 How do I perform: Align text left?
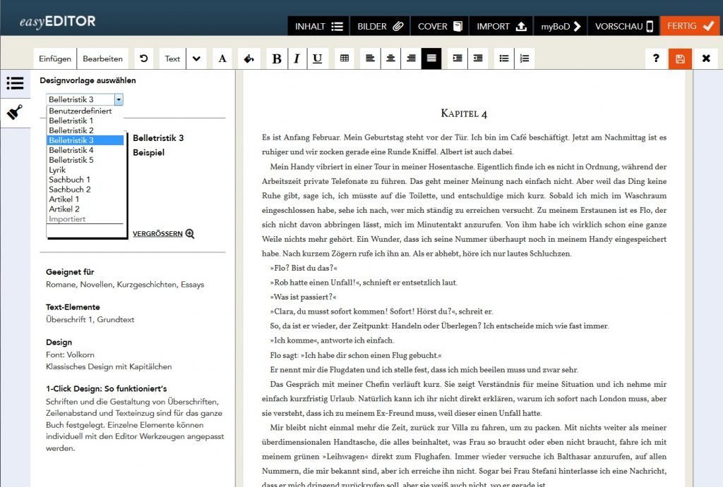click(370, 58)
